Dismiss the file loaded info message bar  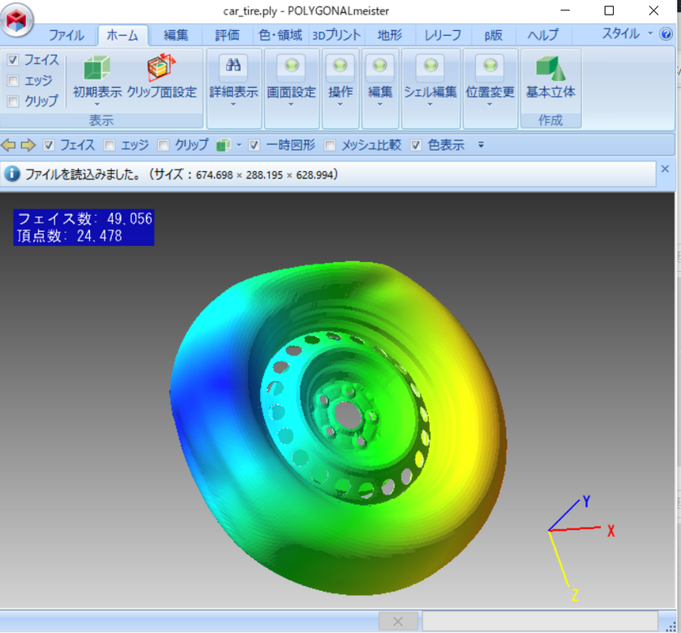(665, 169)
